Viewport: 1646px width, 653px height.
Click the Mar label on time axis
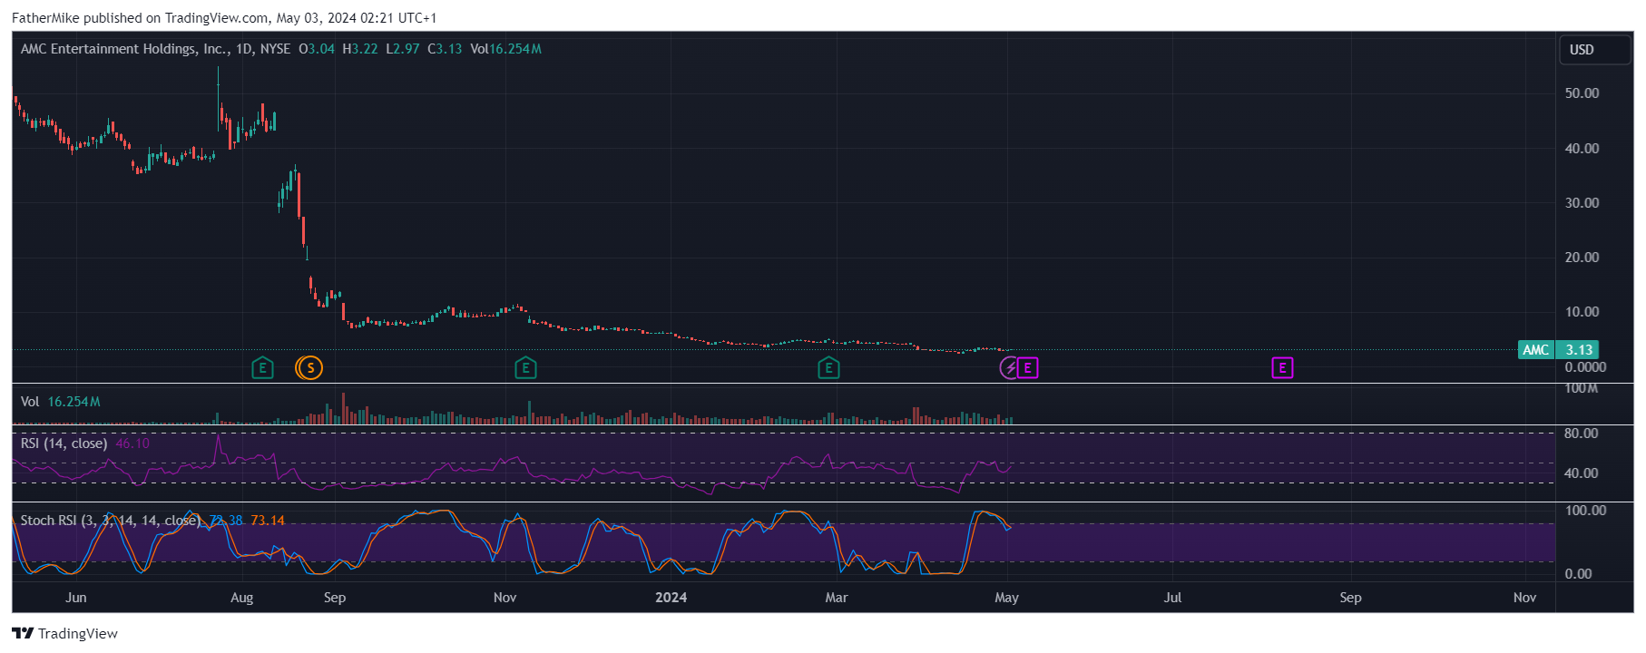point(837,598)
